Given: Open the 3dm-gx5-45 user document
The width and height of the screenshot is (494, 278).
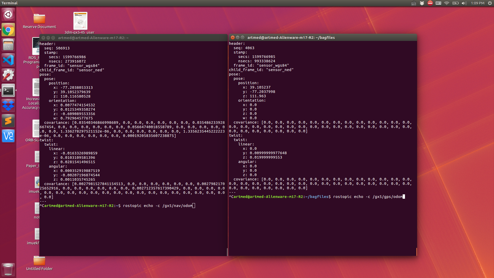Looking at the screenshot, I should [80, 21].
